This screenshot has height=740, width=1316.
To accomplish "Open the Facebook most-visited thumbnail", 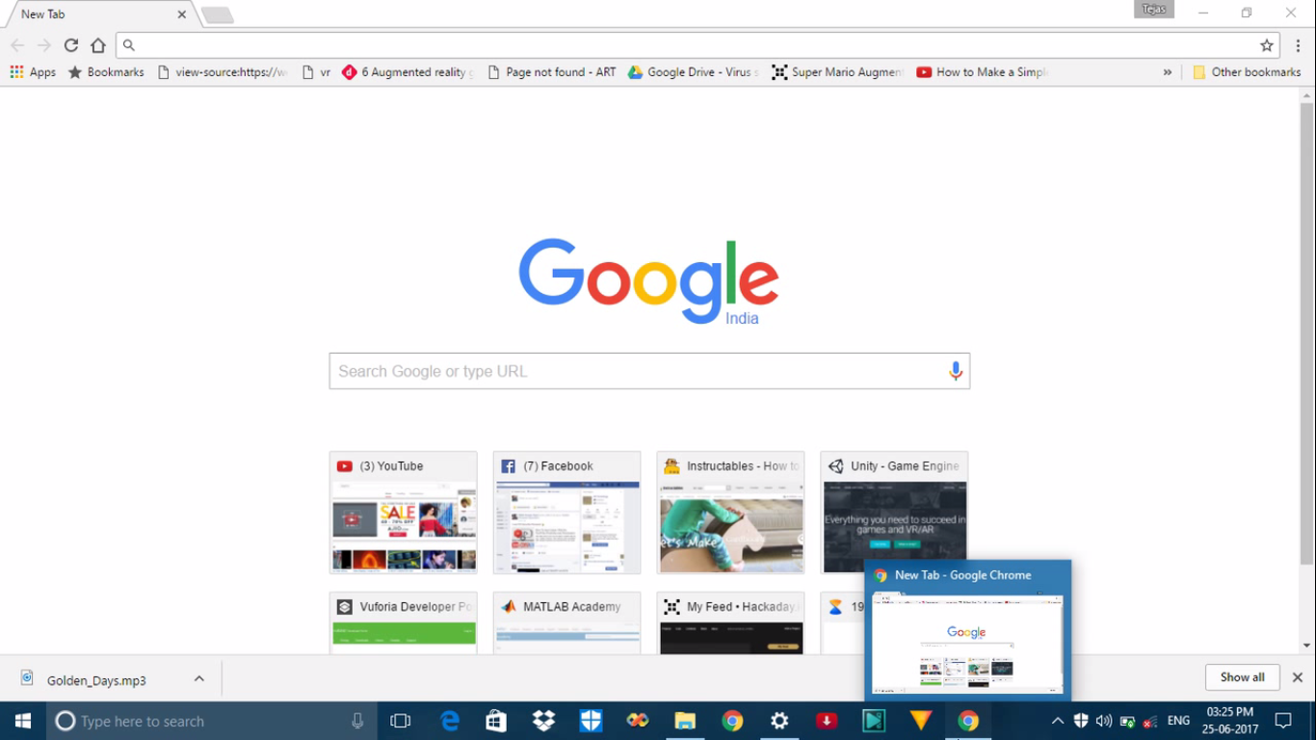I will [566, 513].
